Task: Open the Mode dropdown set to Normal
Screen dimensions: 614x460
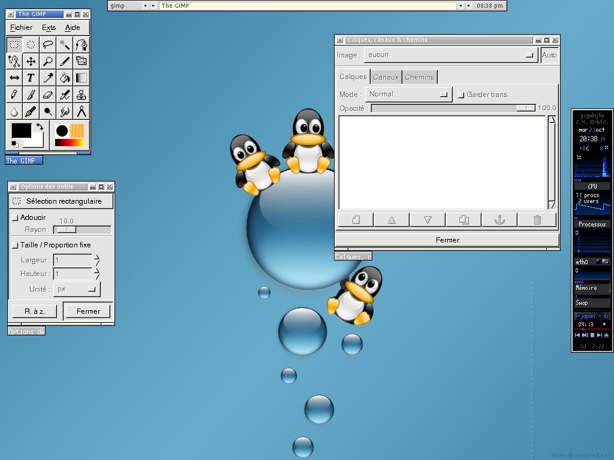Action: [x=408, y=94]
